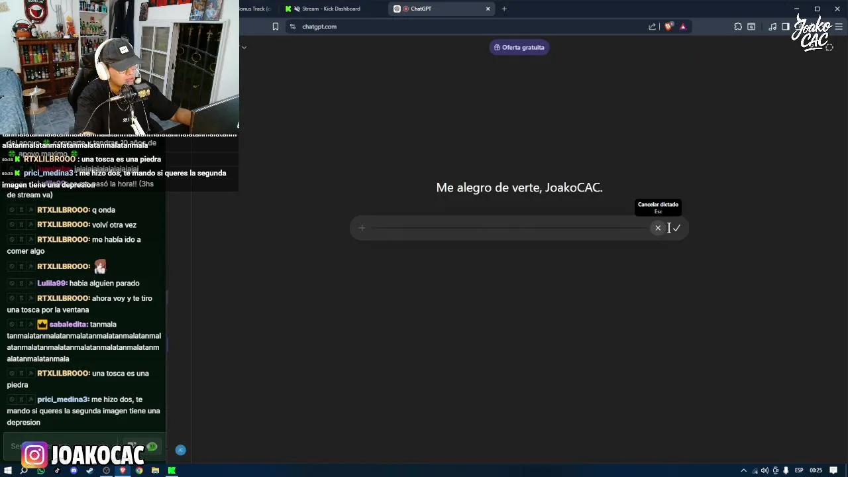Click RTXLILBROOO on 'q onda' message
The height and width of the screenshot is (477, 848).
[64, 210]
